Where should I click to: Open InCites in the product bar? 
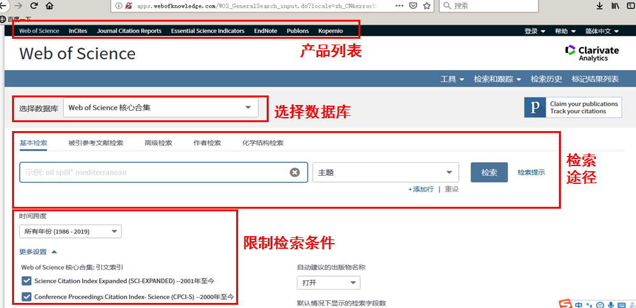click(78, 31)
